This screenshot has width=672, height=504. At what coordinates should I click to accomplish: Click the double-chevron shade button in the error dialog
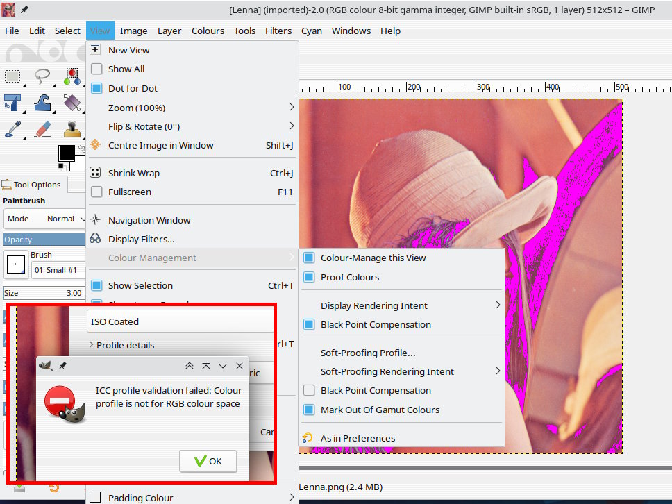click(189, 366)
